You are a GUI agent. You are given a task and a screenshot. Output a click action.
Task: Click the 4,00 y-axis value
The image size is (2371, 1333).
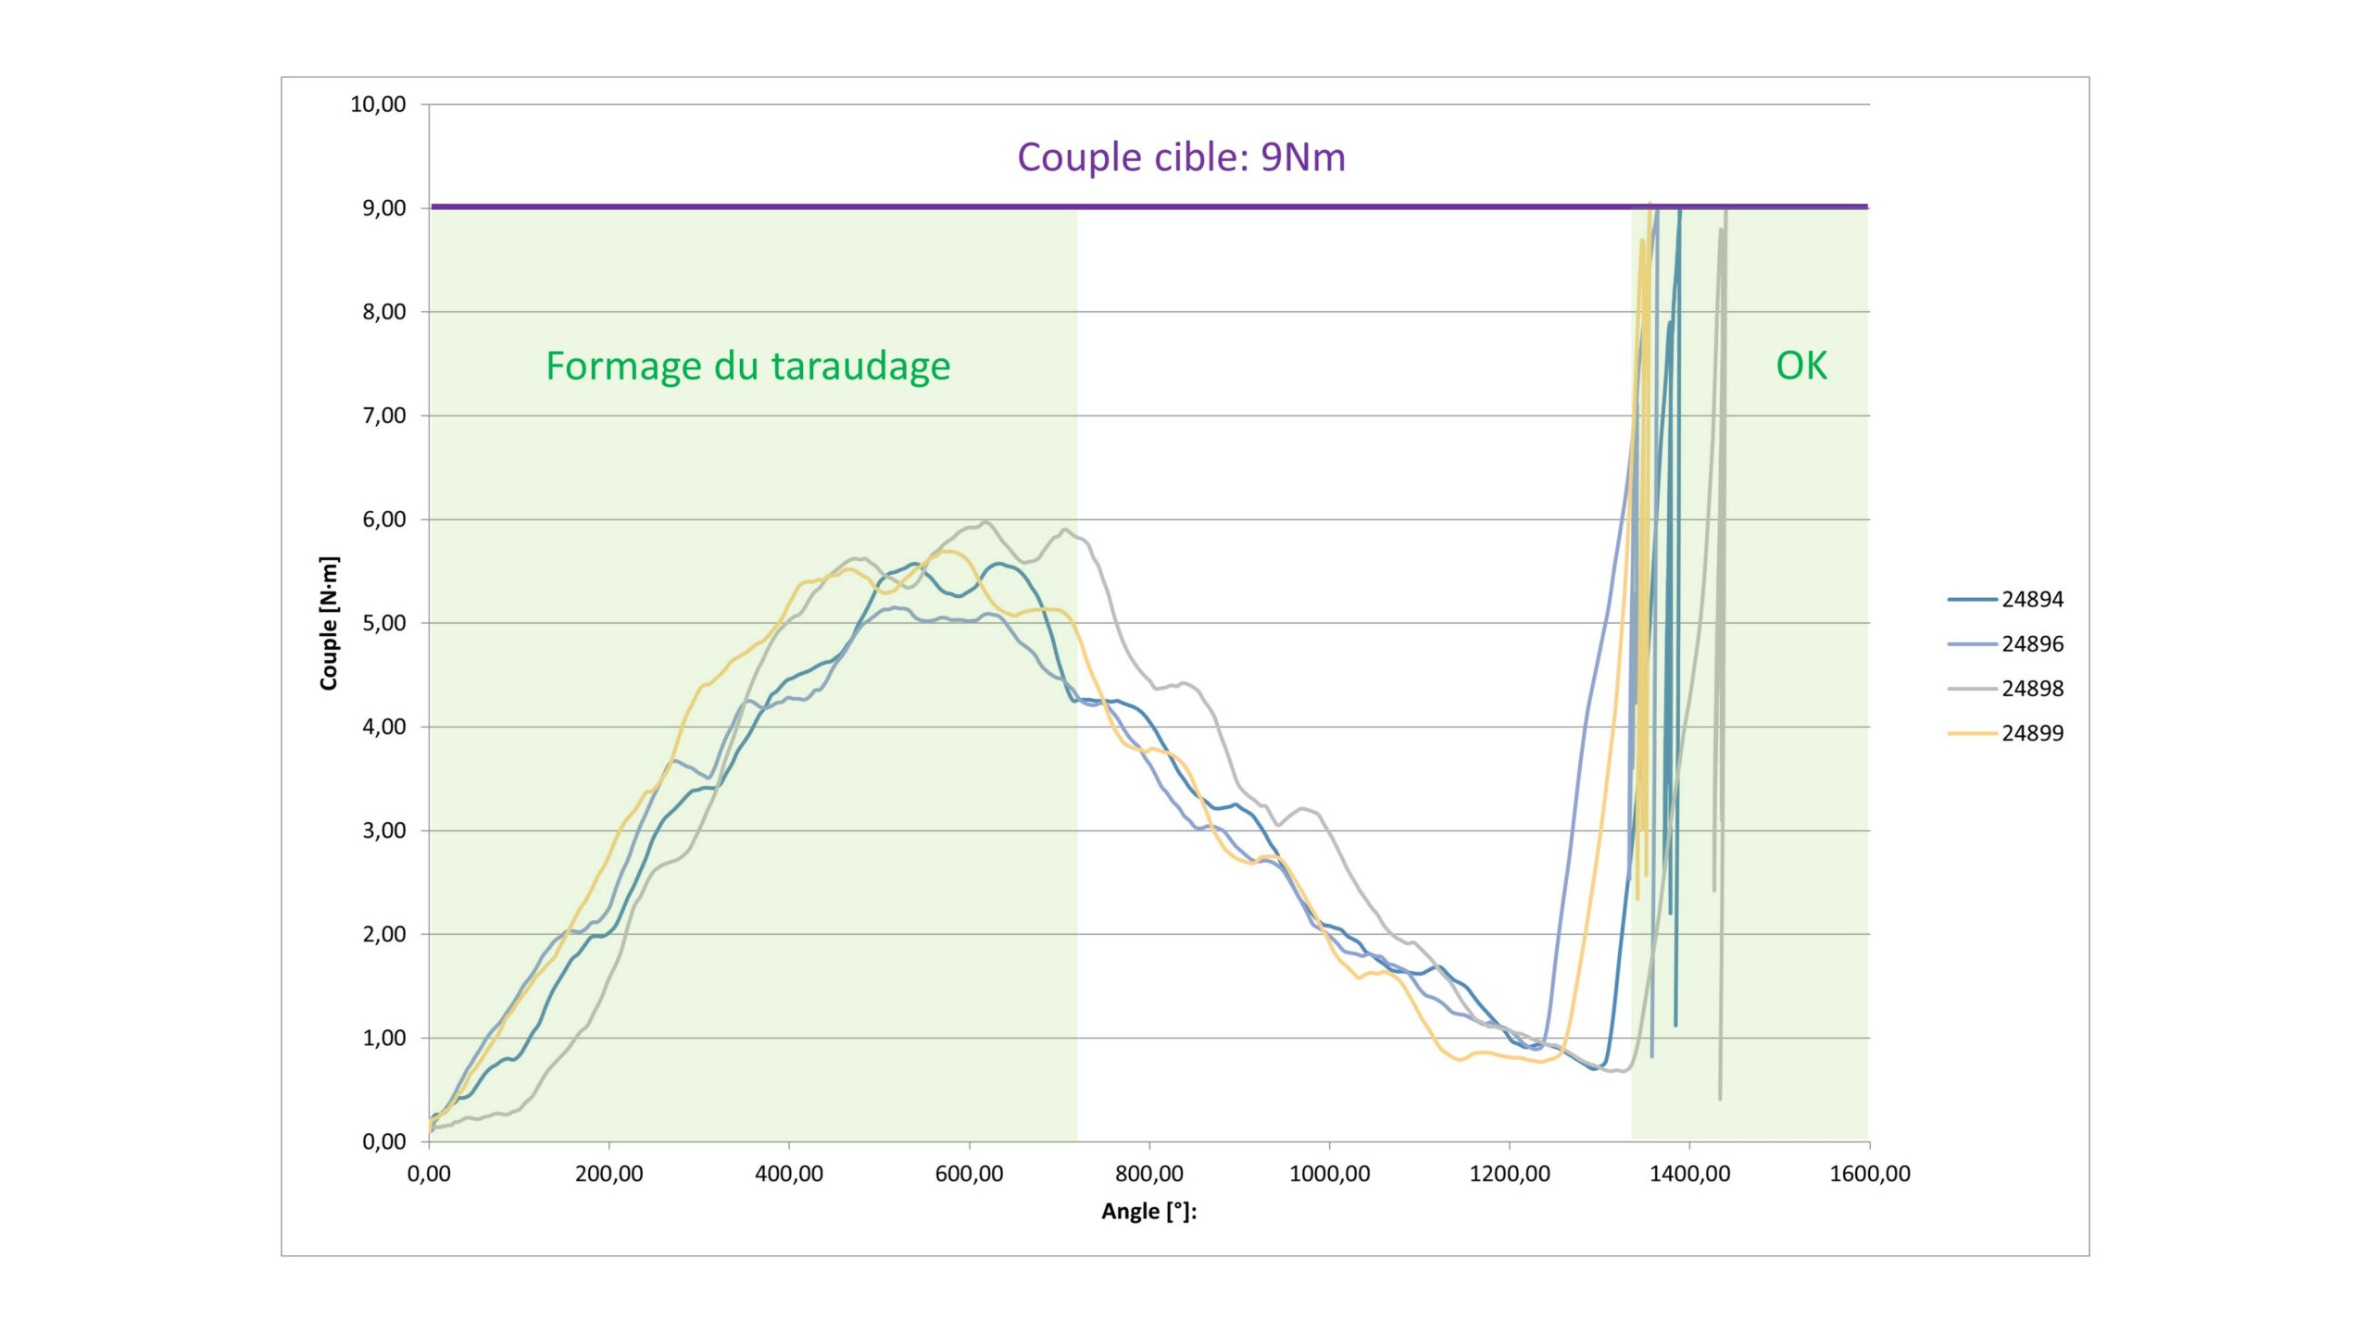383,727
